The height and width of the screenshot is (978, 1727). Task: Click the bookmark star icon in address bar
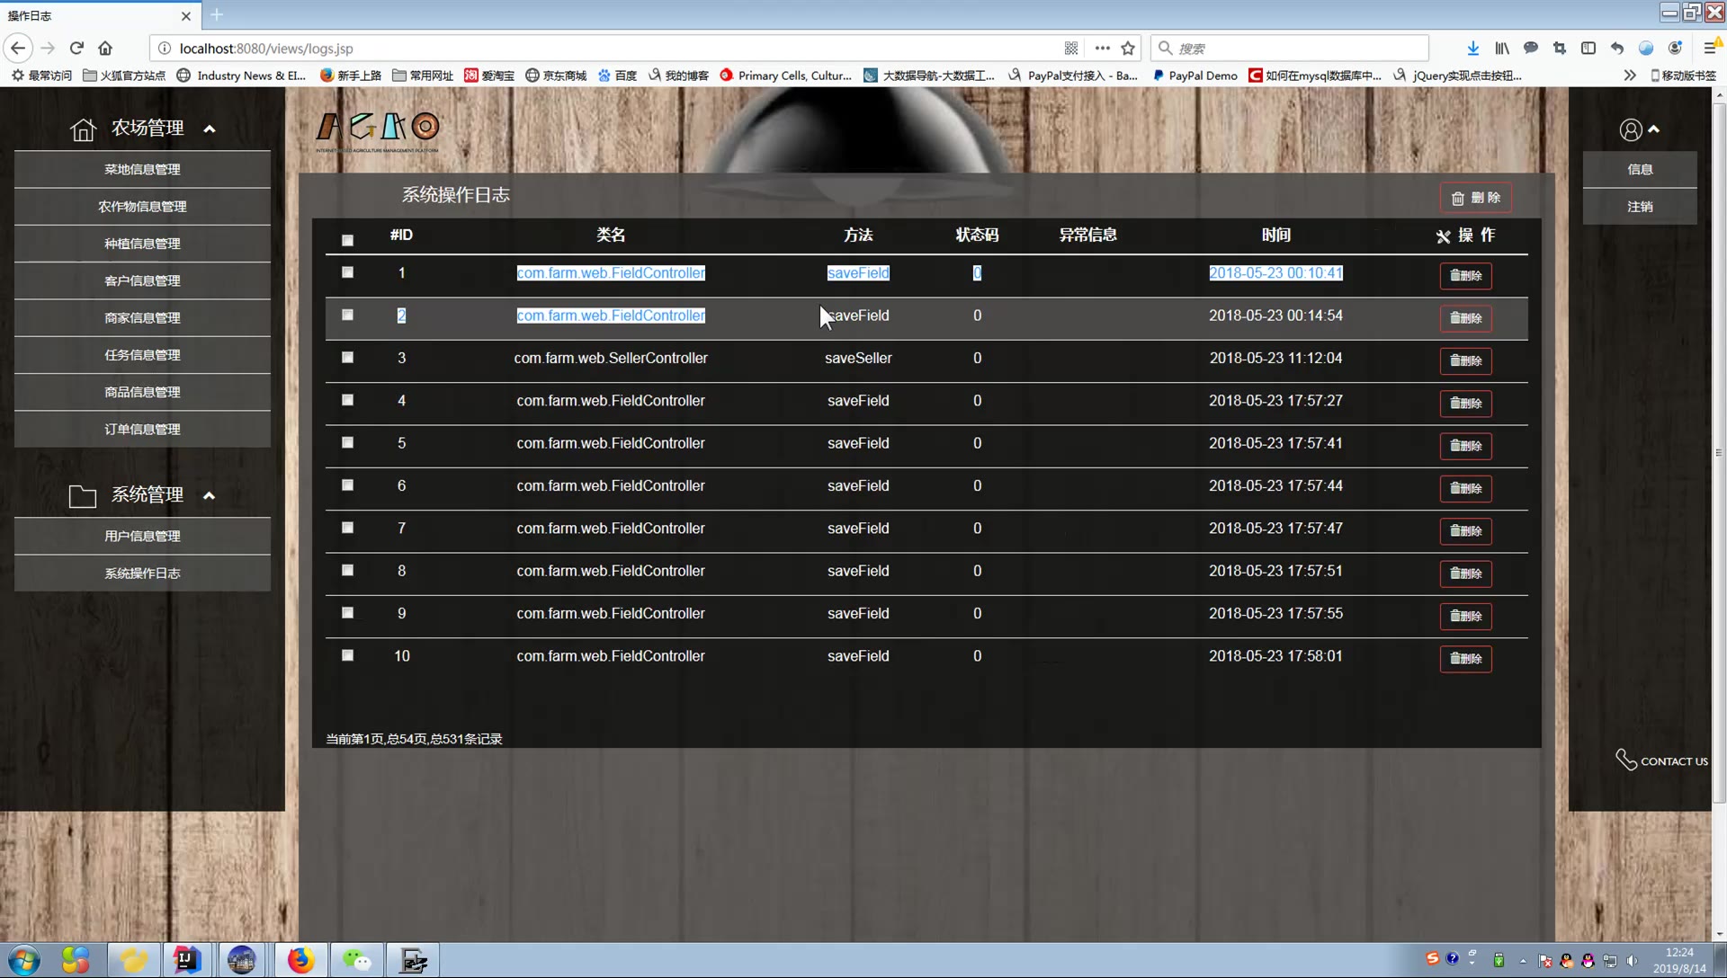coord(1128,49)
